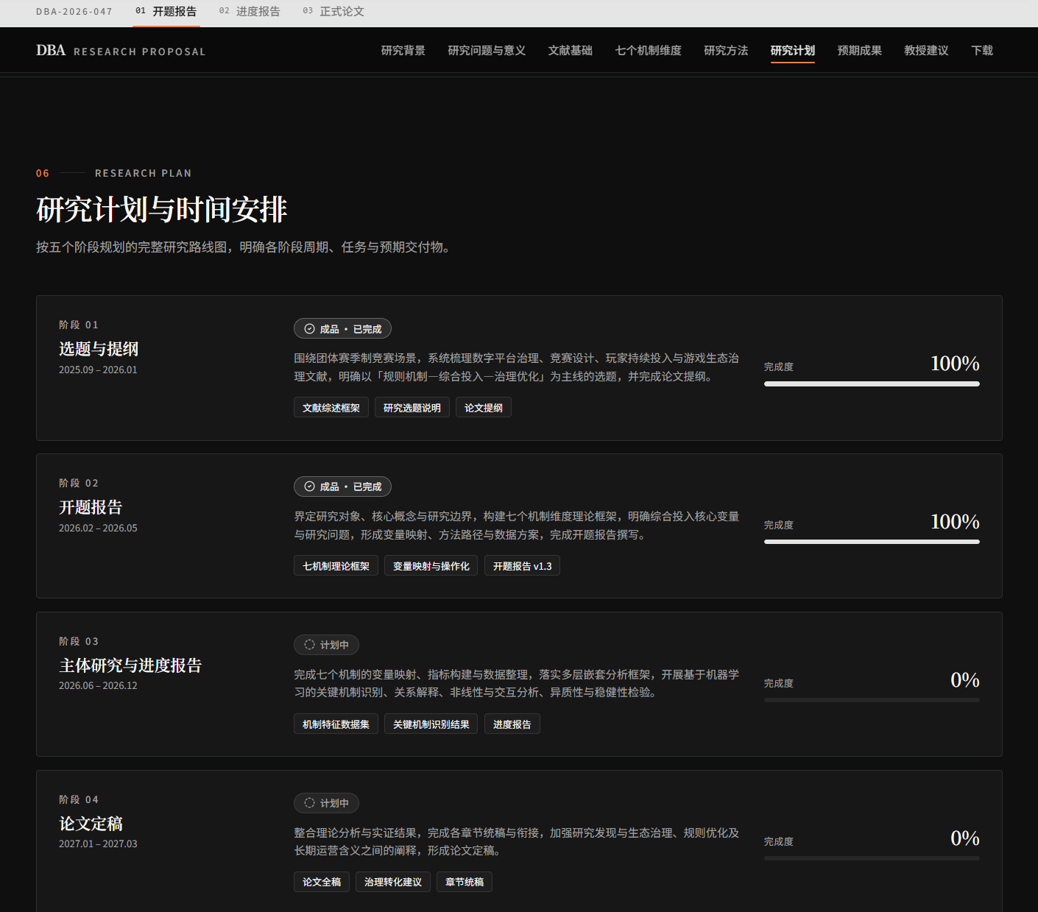
Task: Select the 01 开题报告 tab
Action: [166, 12]
